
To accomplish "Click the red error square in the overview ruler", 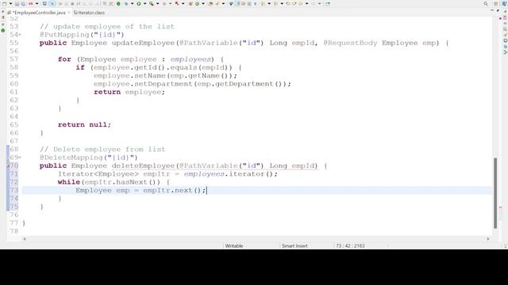I will [x=501, y=18].
